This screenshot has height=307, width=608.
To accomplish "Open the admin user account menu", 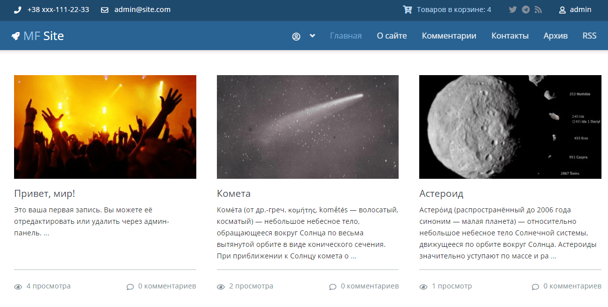I will click(575, 10).
